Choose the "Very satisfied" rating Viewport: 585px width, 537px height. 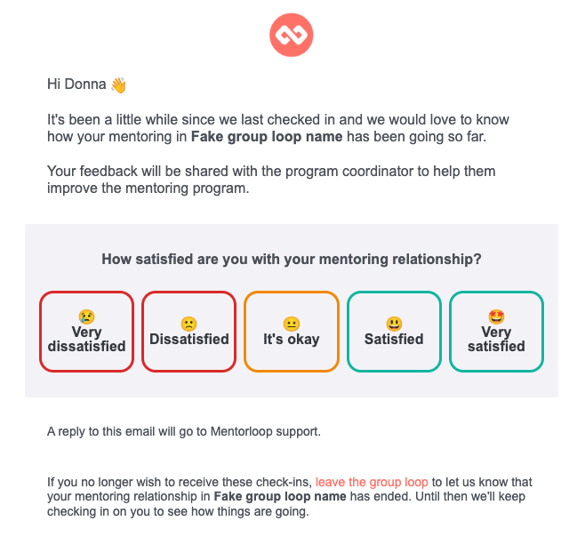496,332
